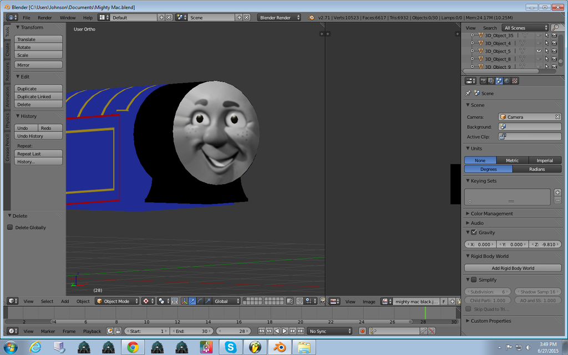Open the Help menu
This screenshot has width=568, height=355.
pyautogui.click(x=88, y=17)
